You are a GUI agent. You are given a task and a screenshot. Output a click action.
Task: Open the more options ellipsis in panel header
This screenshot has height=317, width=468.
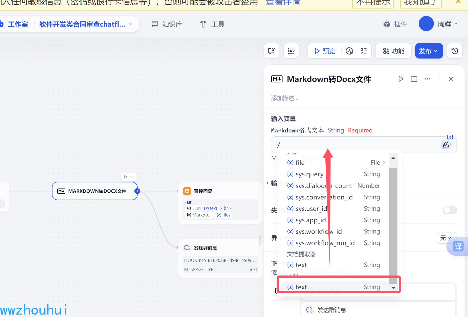click(x=427, y=79)
